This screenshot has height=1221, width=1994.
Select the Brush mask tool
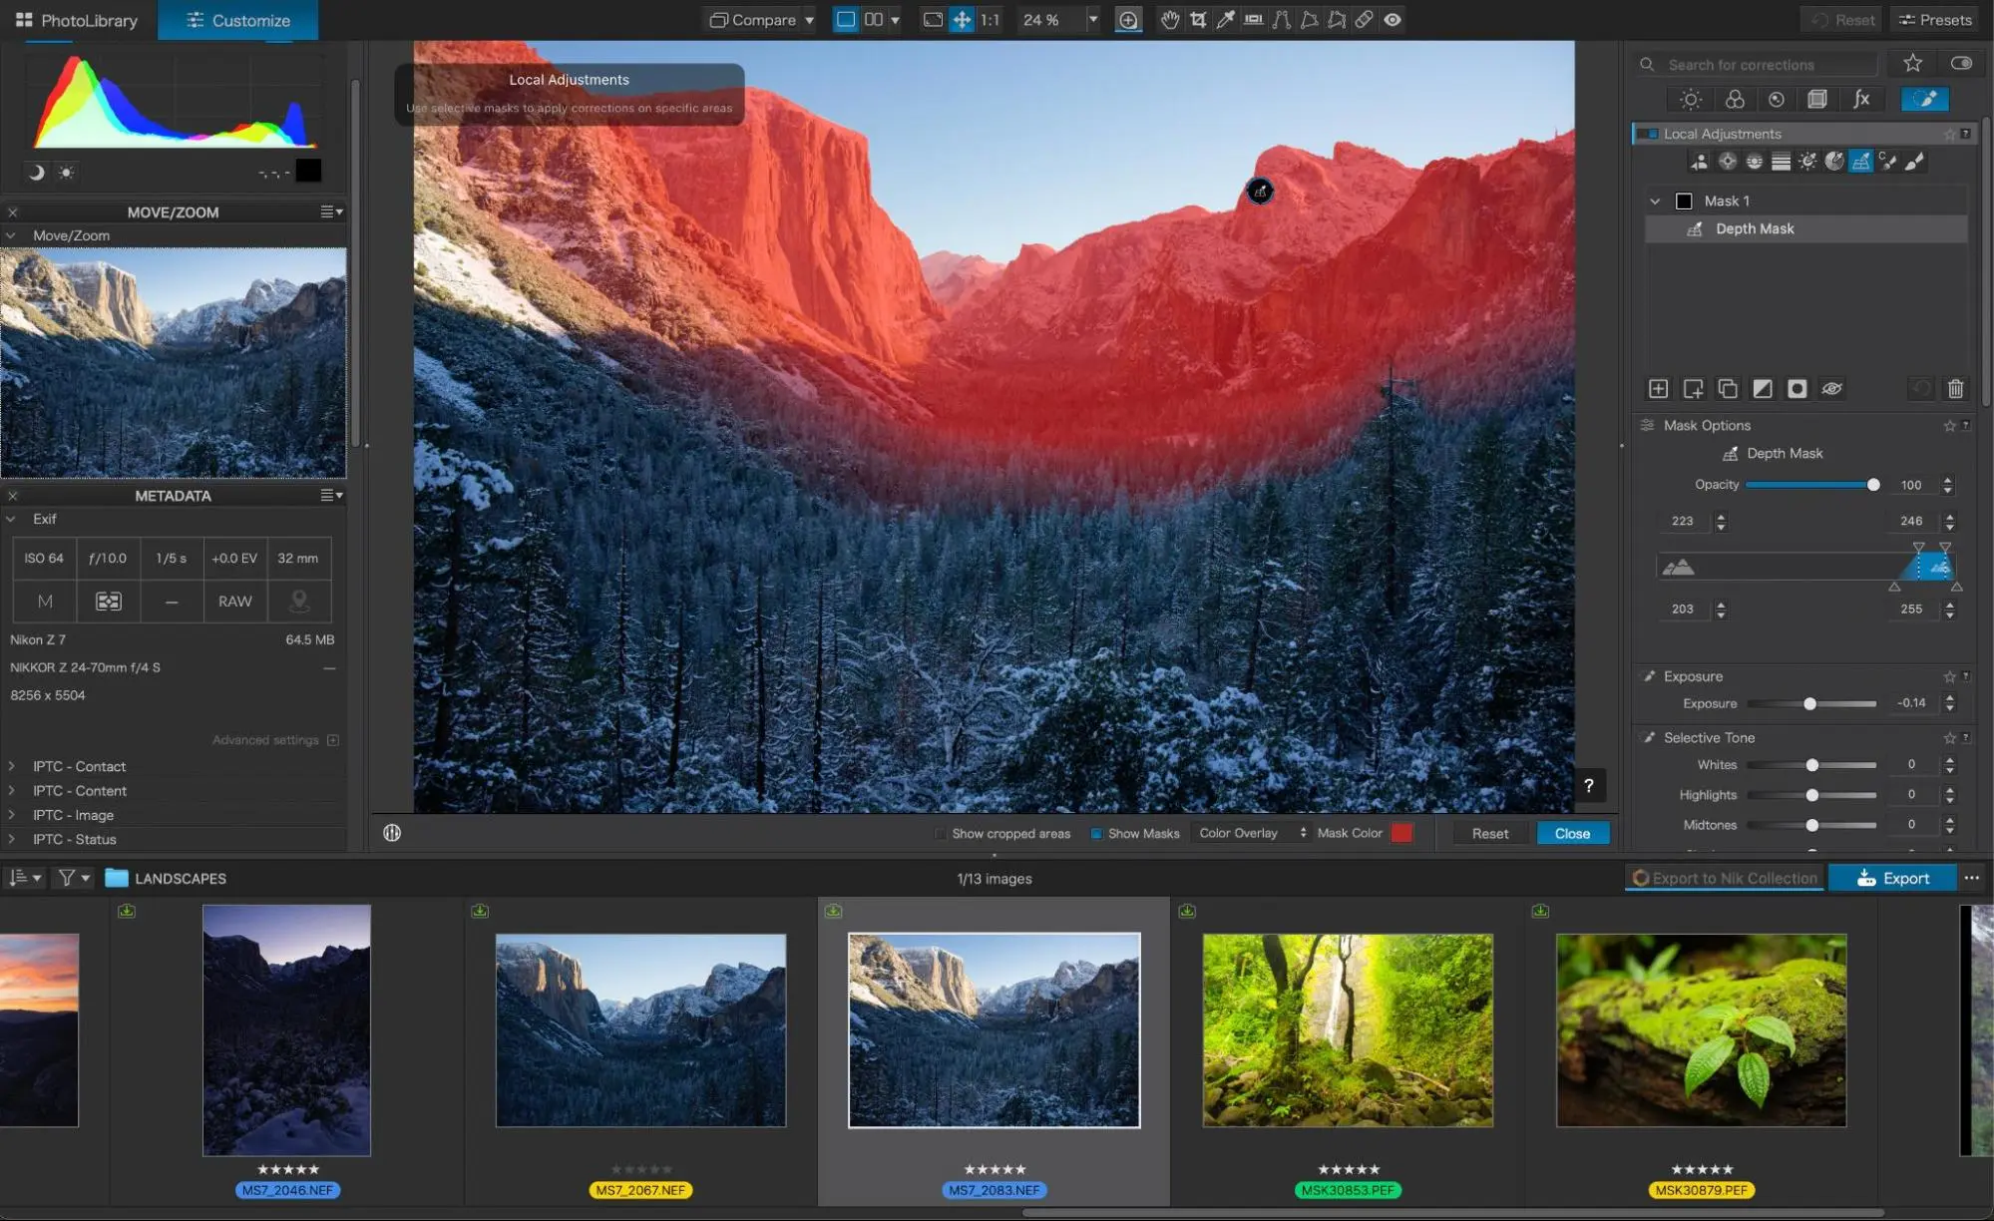coord(1915,162)
